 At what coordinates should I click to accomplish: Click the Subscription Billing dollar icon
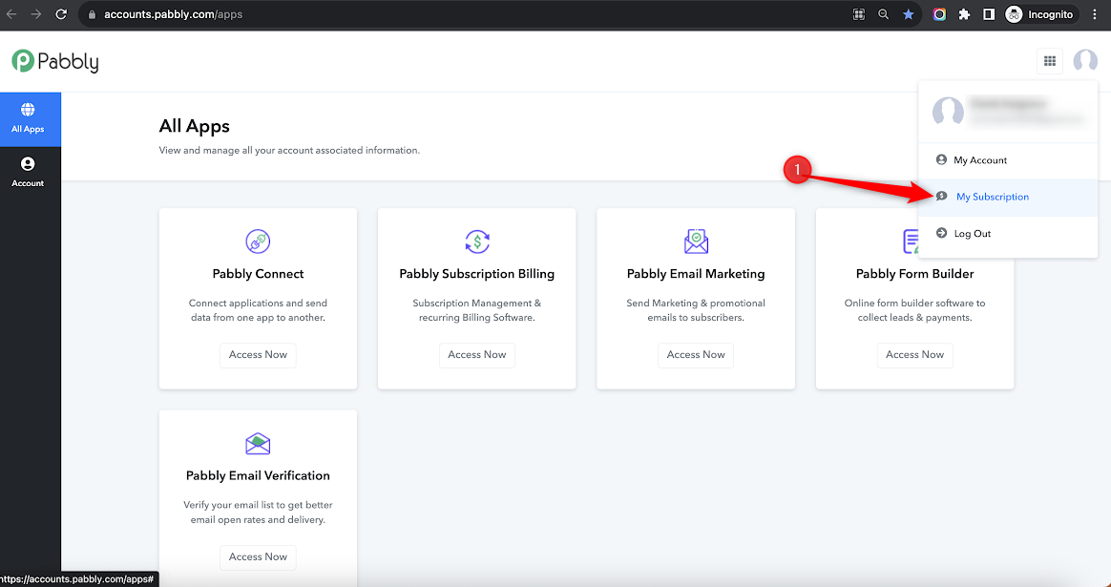tap(477, 241)
